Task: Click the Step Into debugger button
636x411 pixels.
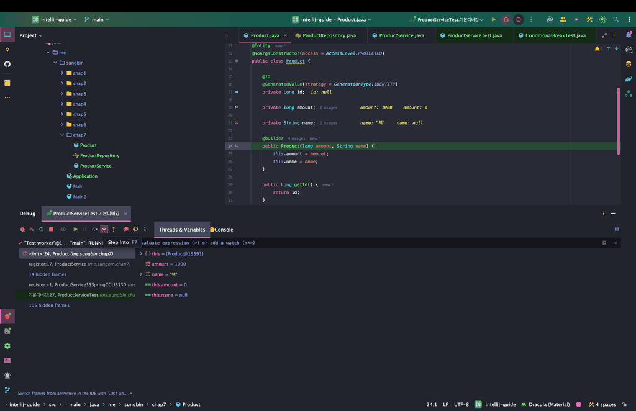Action: 104,229
